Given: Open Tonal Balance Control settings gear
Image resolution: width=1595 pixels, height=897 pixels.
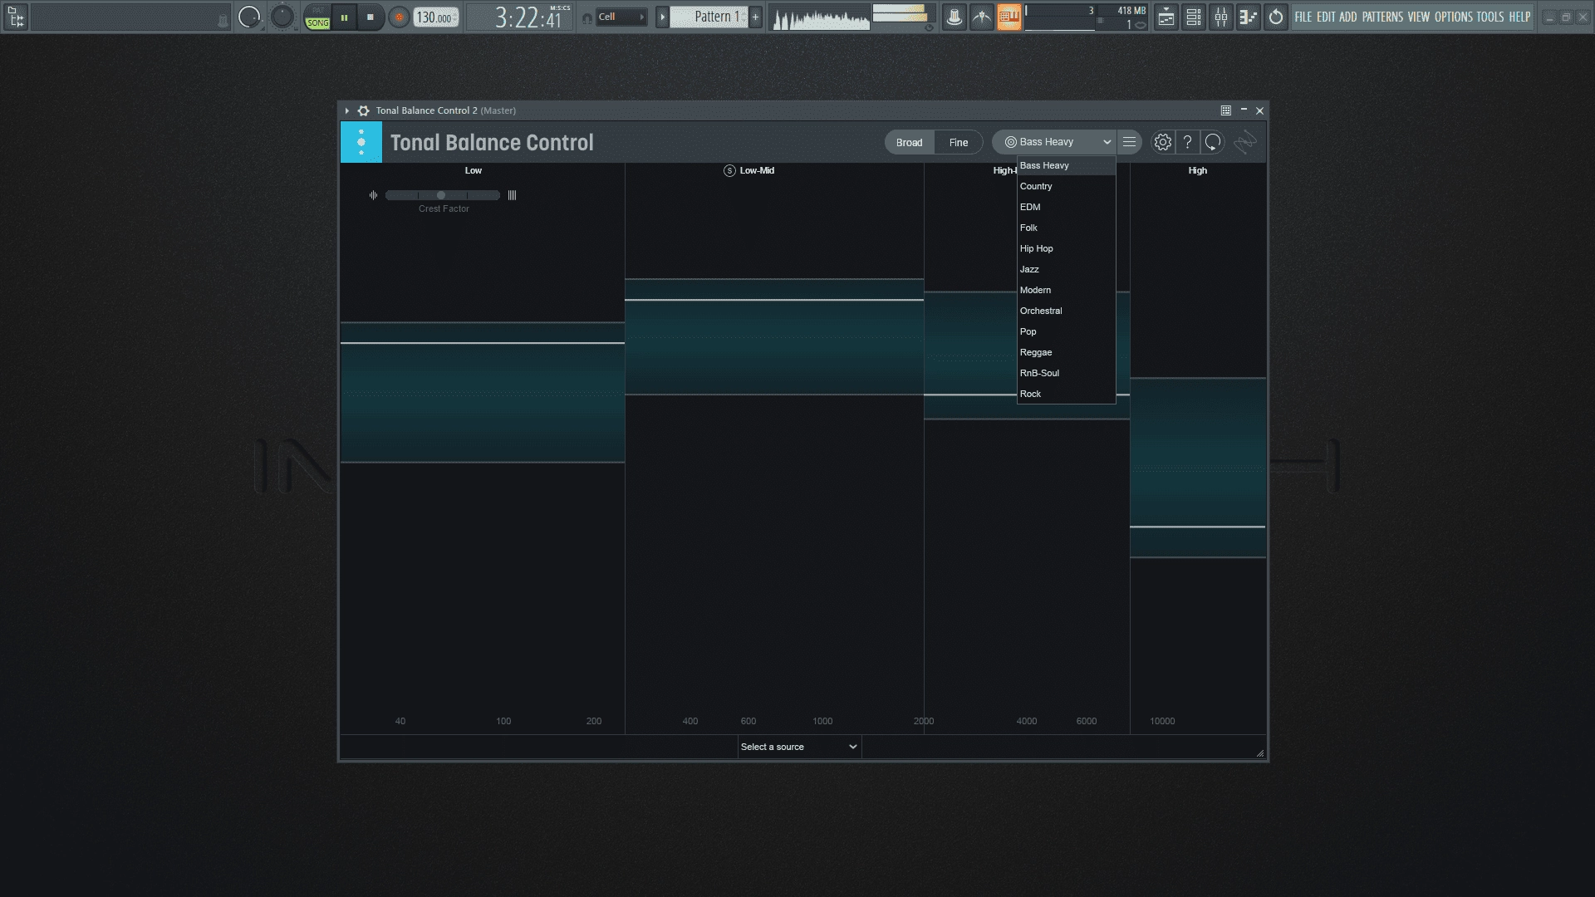Looking at the screenshot, I should coord(1163,142).
